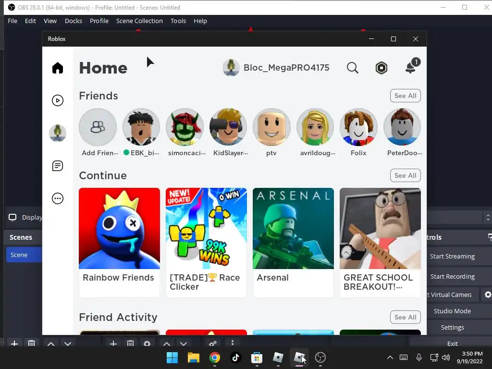Open advanced audio properties double-gear icon in OBS
This screenshot has height=369, width=492.
point(213,344)
